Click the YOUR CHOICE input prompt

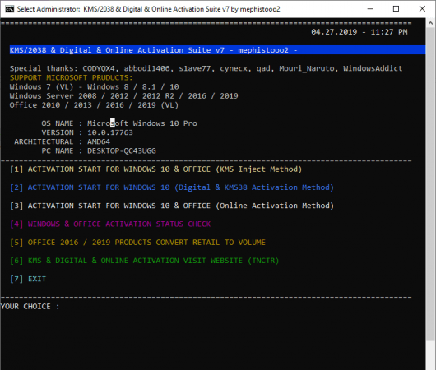[x=30, y=307]
